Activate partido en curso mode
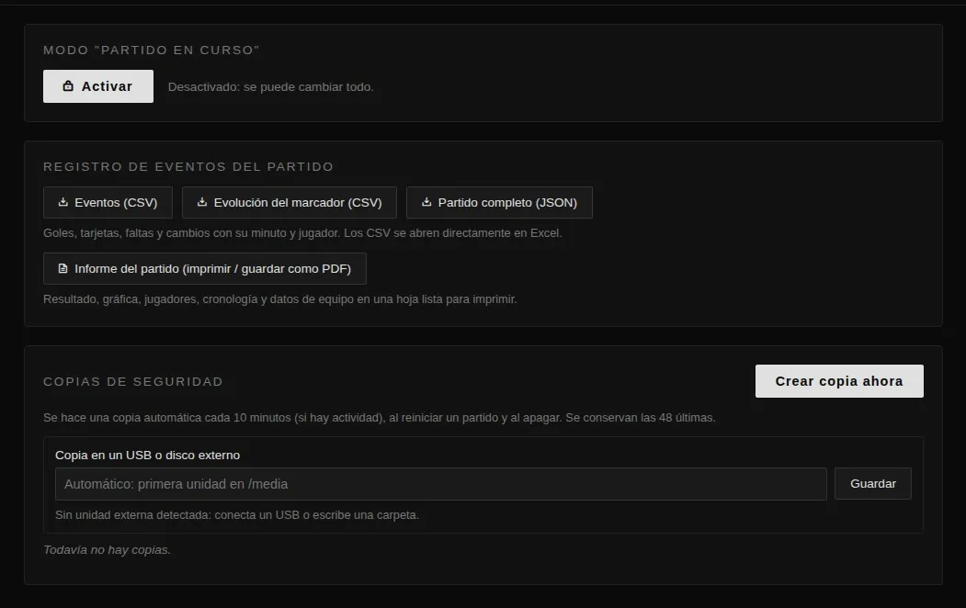The height and width of the screenshot is (608, 966). [98, 86]
